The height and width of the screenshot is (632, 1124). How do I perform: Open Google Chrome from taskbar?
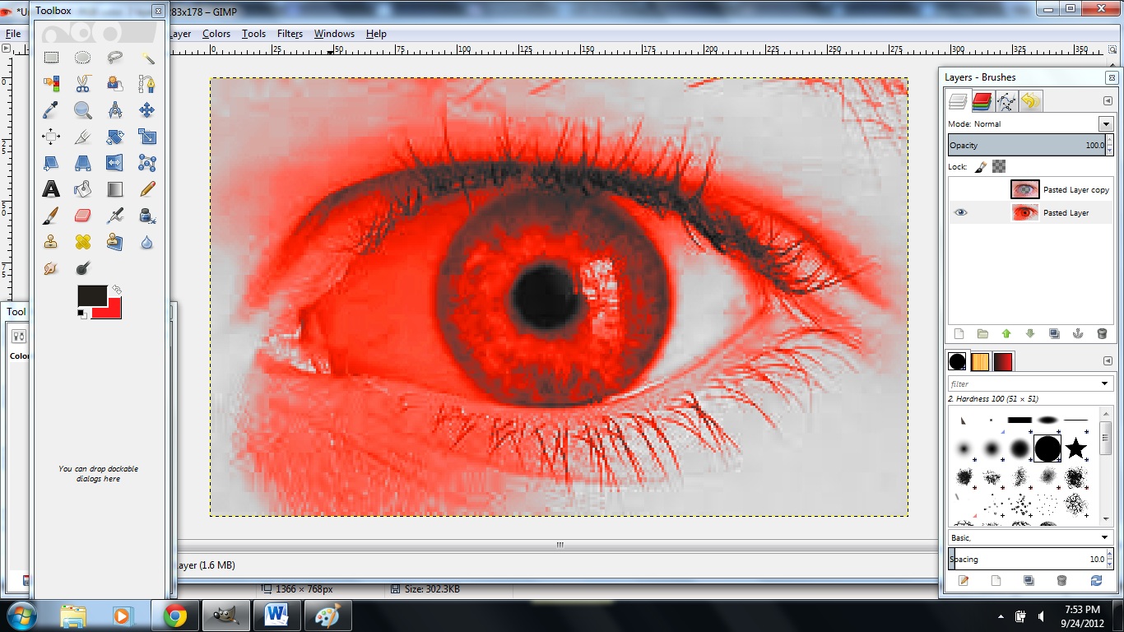[175, 616]
